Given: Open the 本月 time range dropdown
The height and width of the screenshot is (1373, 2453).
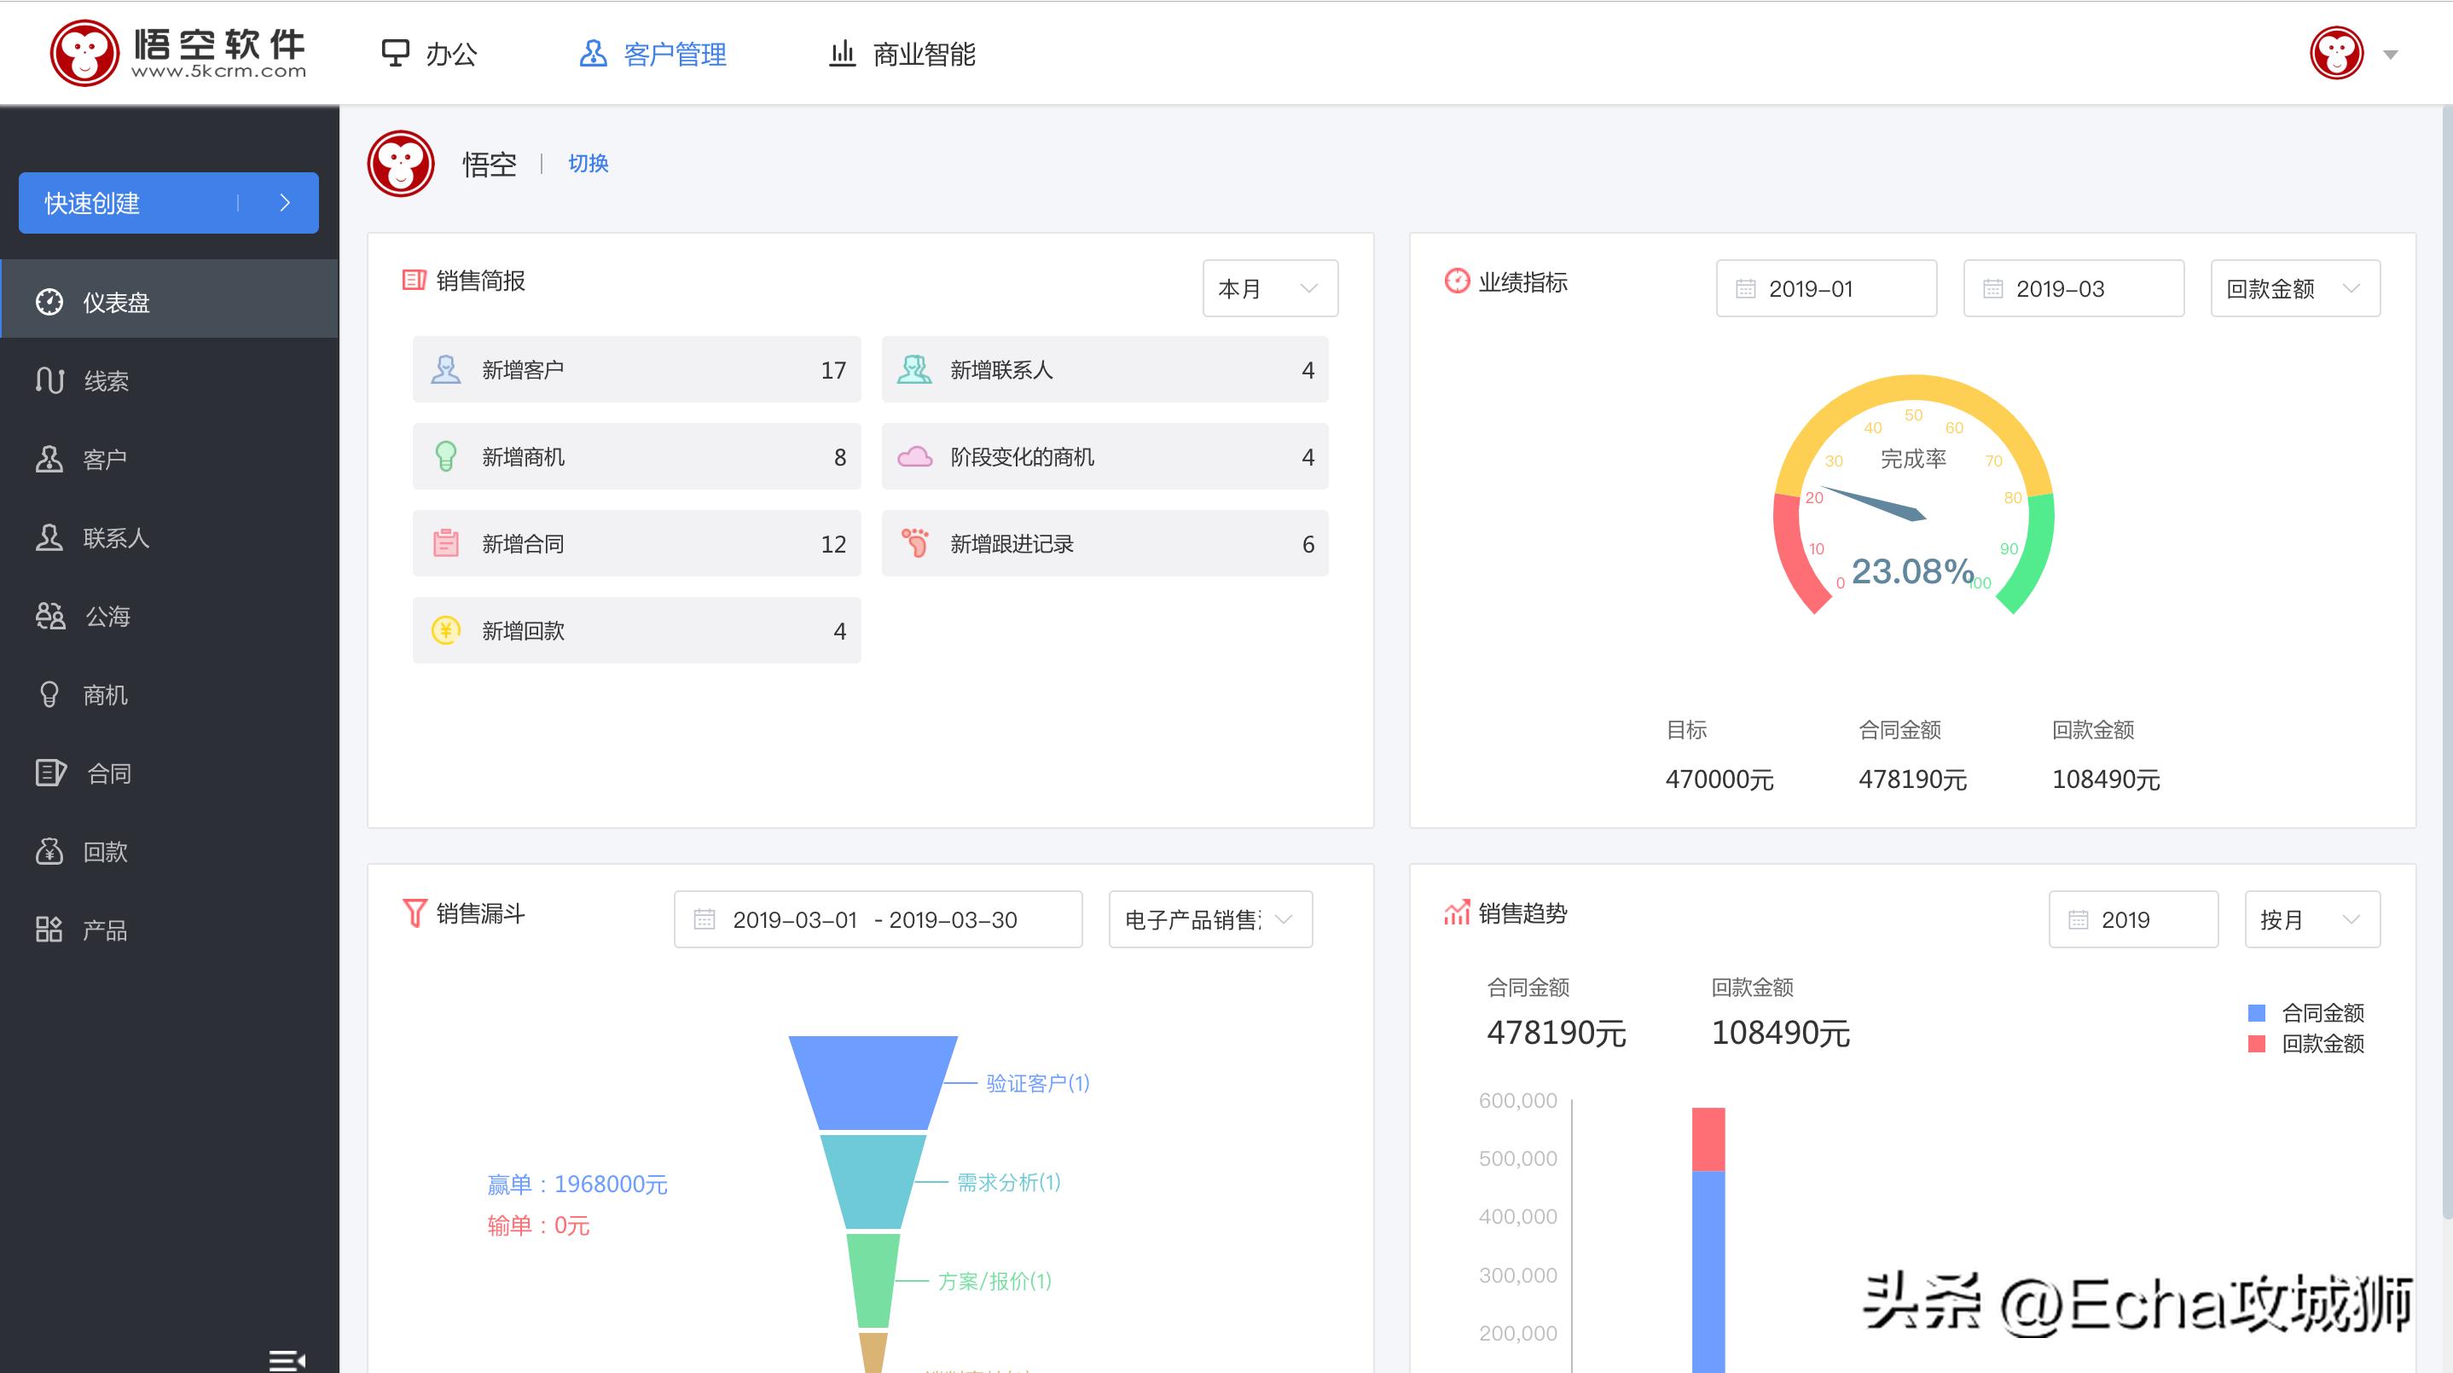Looking at the screenshot, I should [x=1268, y=288].
